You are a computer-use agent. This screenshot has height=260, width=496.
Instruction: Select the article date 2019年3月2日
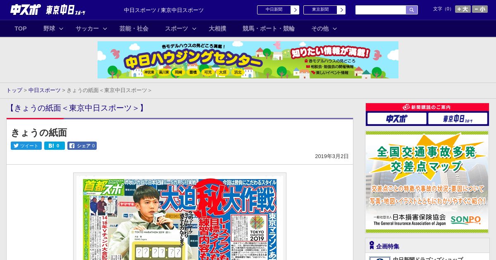tap(332, 156)
